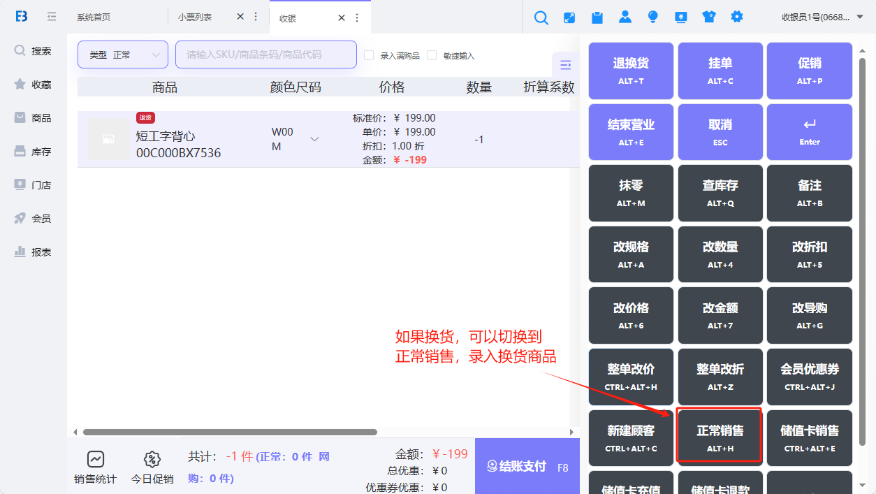Click the vertical scrollbar of button panel

(x=863, y=252)
